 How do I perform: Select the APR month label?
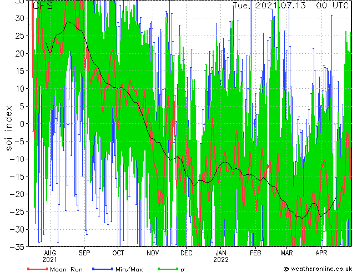pyautogui.click(x=321, y=253)
